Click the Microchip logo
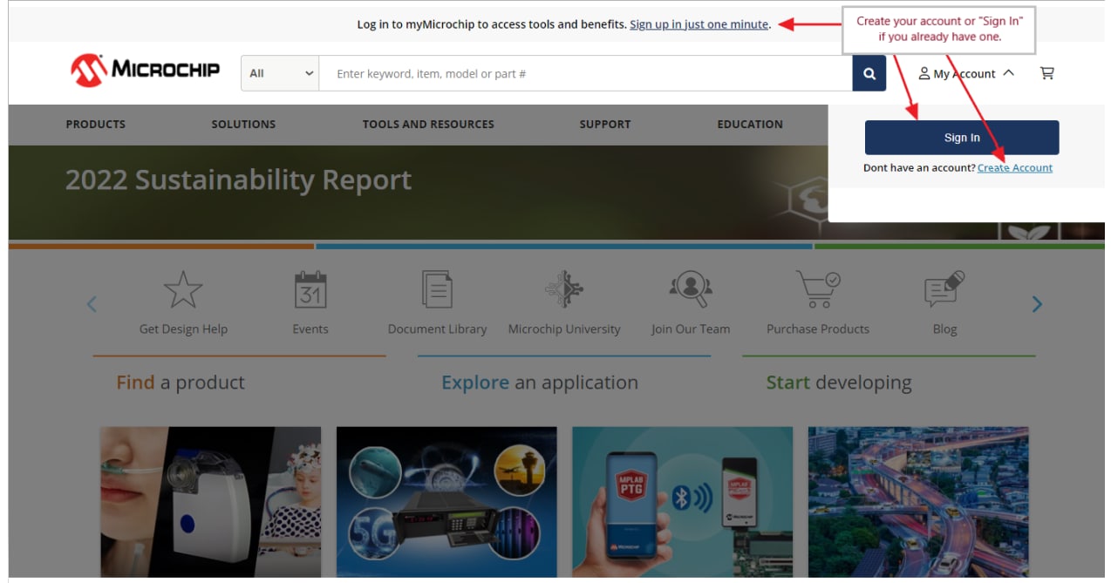This screenshot has width=1111, height=583. pos(144,70)
